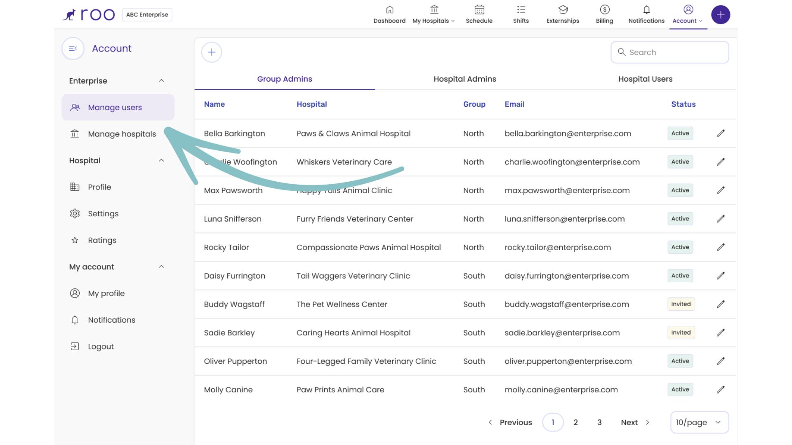
Task: Click Furry Friends Veterinary Center cell
Action: coord(355,219)
